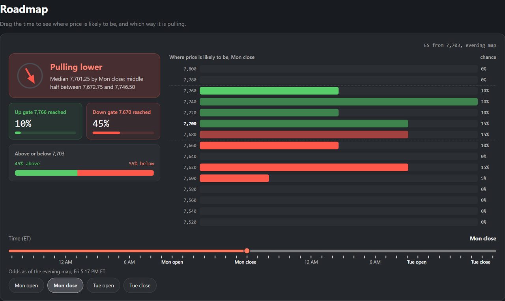Image resolution: width=505 pixels, height=301 pixels.
Task: Click the 'Roadmap' page title
Action: [24, 9]
